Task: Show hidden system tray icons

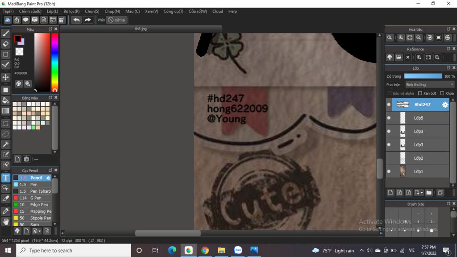Action: (361, 251)
